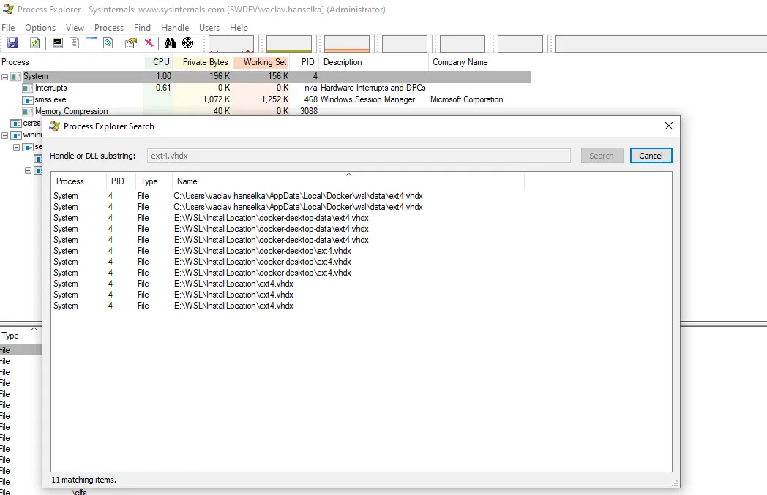Click the Cancel button in Search dialog
This screenshot has width=767, height=495.
tap(651, 156)
